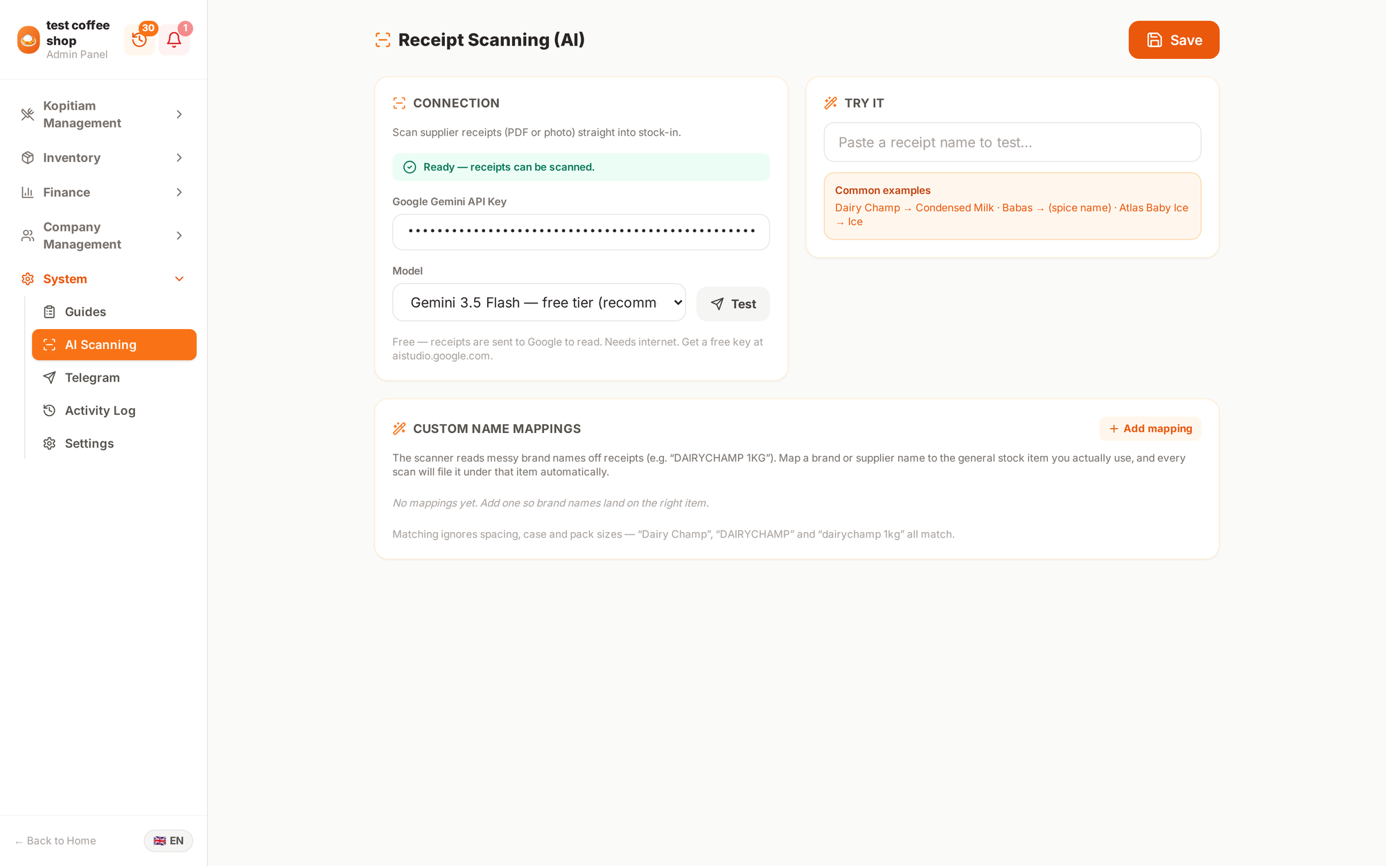1386x866 pixels.
Task: Collapse the System section chevron
Action: [x=179, y=279]
